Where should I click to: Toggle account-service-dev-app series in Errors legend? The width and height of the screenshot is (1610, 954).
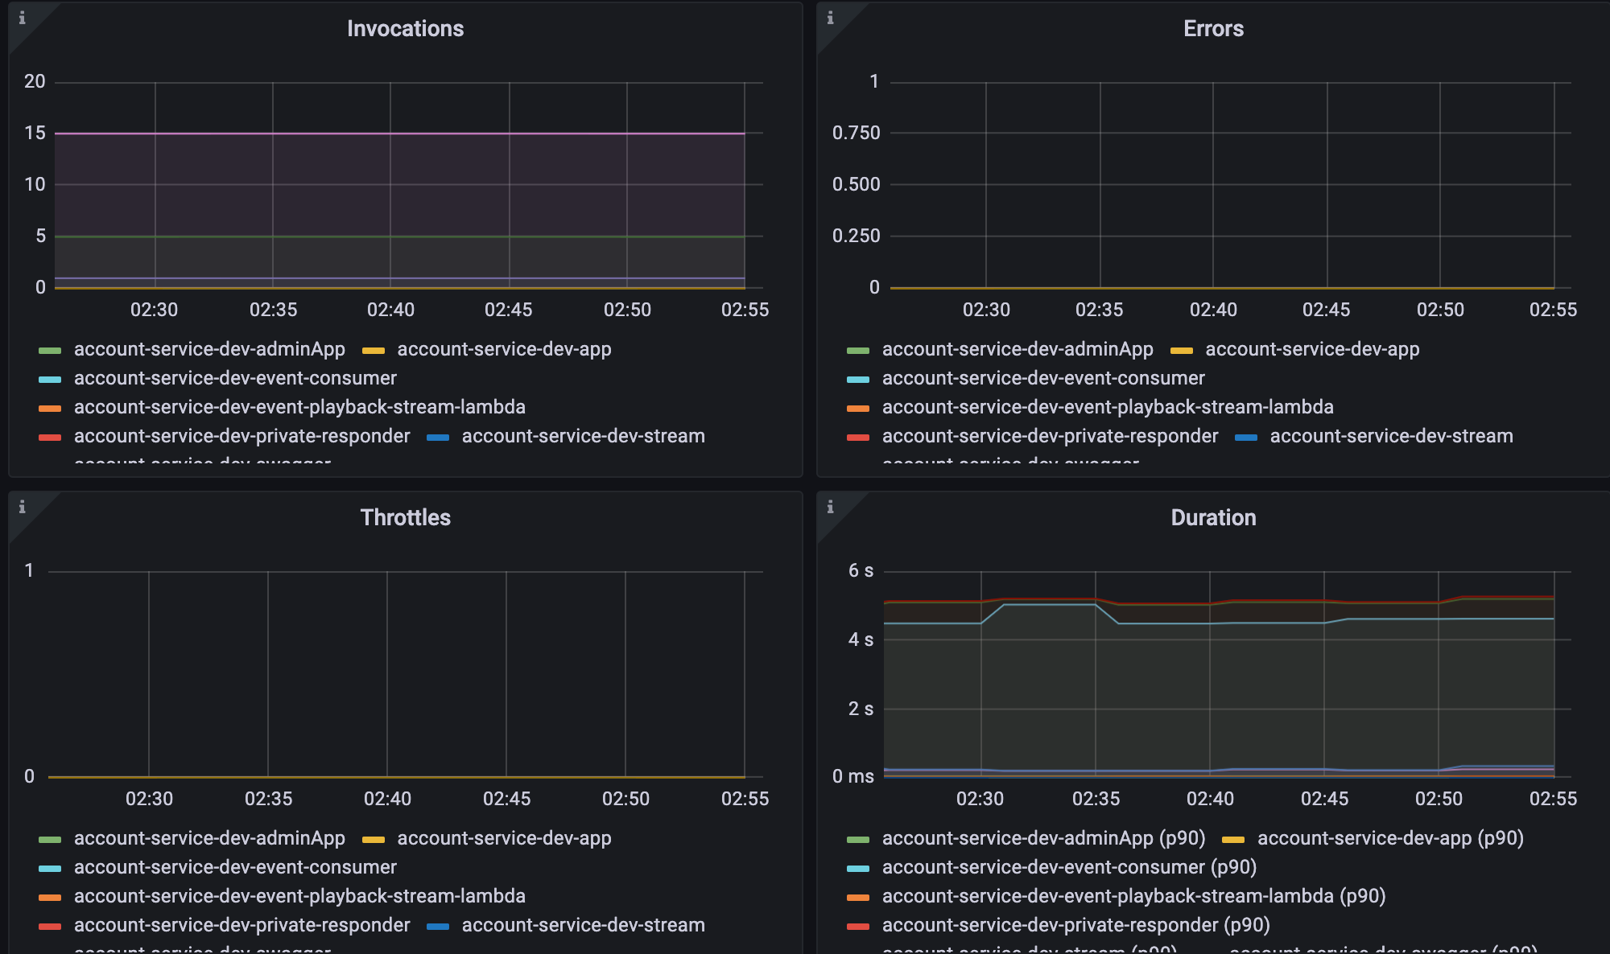(x=1312, y=349)
